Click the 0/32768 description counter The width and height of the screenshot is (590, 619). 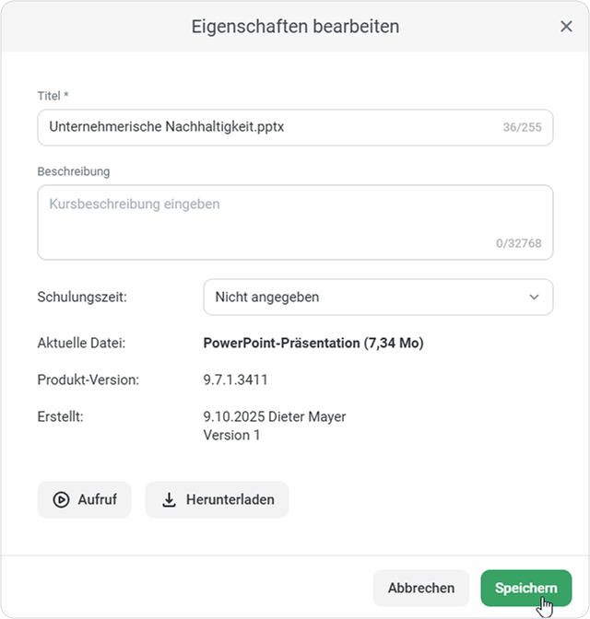click(518, 244)
